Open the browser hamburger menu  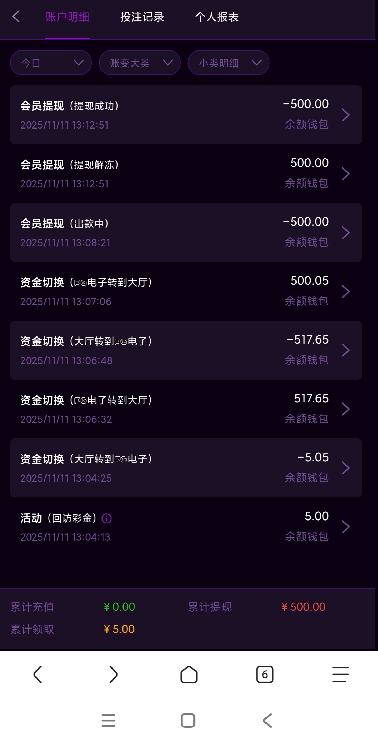(340, 675)
